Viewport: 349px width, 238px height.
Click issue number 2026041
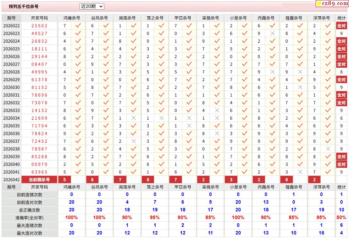11,172
